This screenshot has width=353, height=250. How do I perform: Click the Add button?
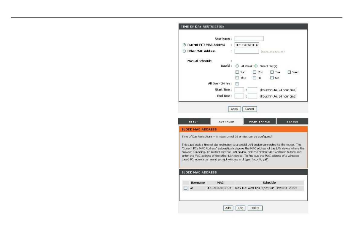point(228,208)
